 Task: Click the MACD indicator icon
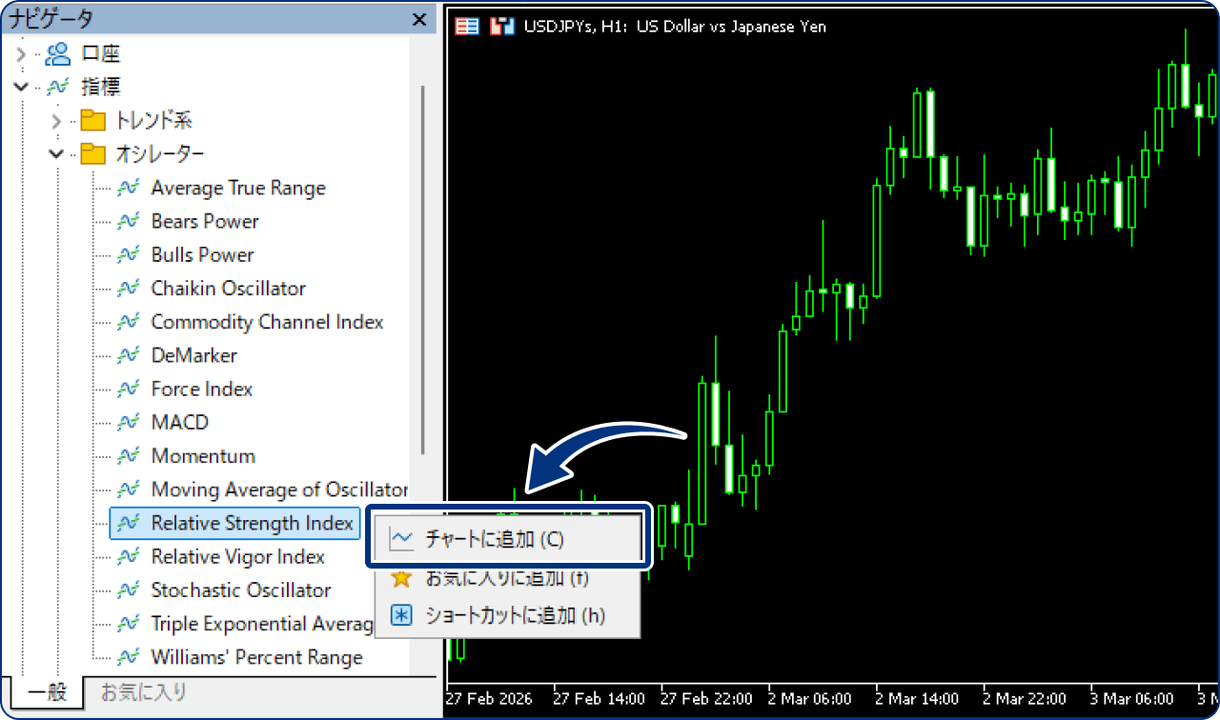point(129,422)
